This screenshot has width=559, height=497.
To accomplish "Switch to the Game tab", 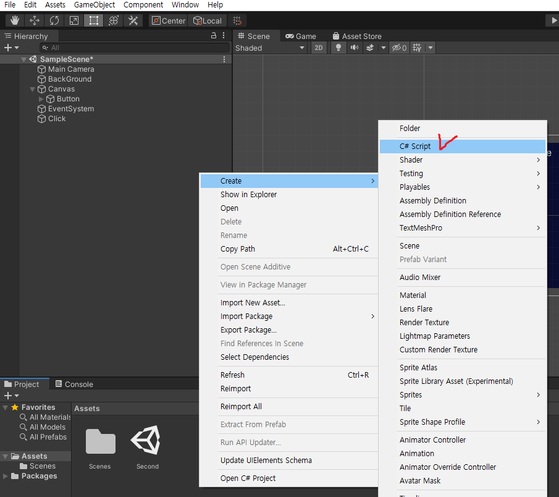I will click(301, 36).
